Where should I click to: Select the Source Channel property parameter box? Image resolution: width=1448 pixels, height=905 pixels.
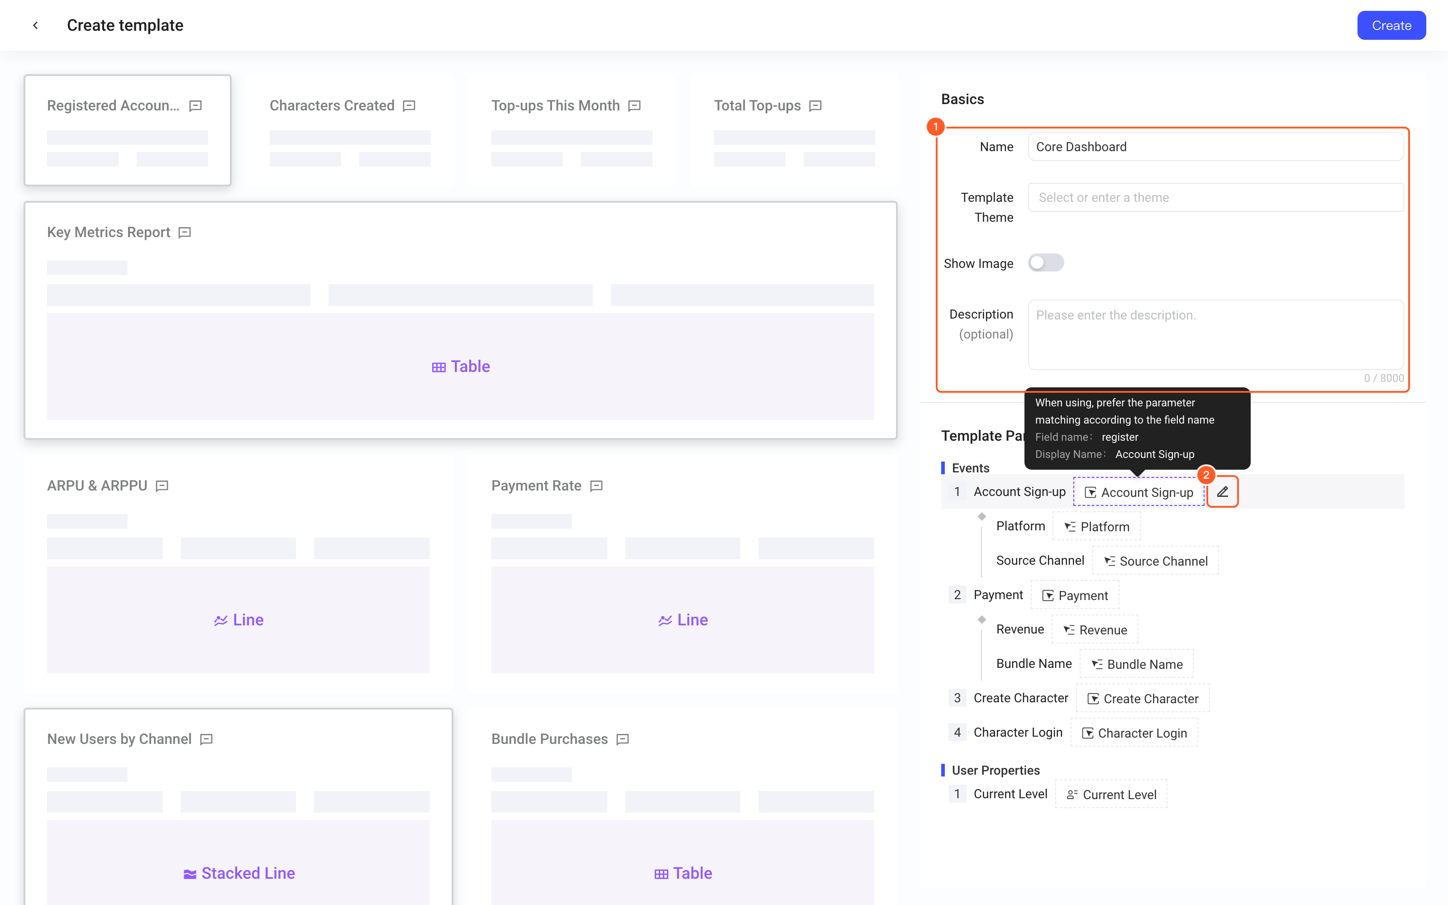click(x=1156, y=561)
